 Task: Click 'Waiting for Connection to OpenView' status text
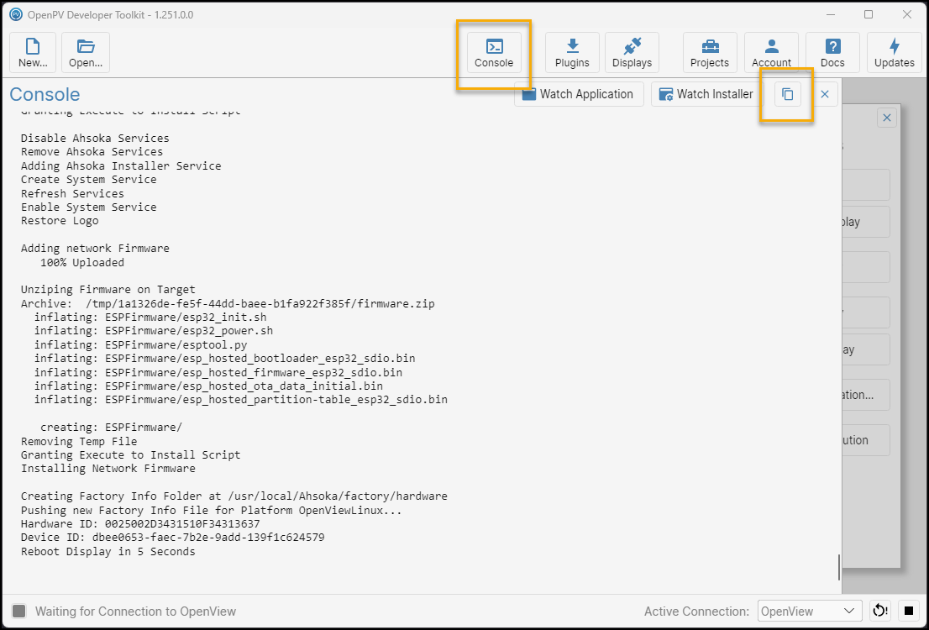coord(136,611)
